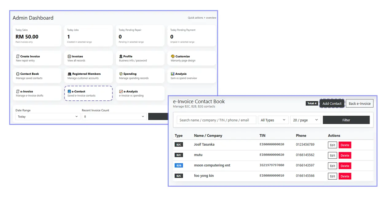Apply the contact Filter
387x202 pixels.
point(346,120)
